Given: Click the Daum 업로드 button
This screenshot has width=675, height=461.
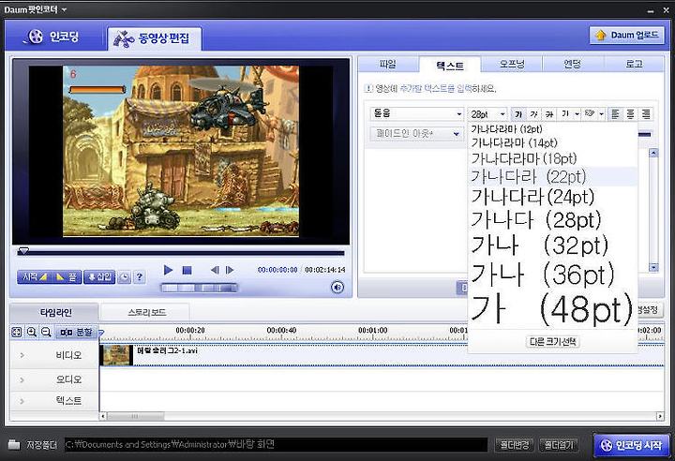Looking at the screenshot, I should click(x=626, y=35).
